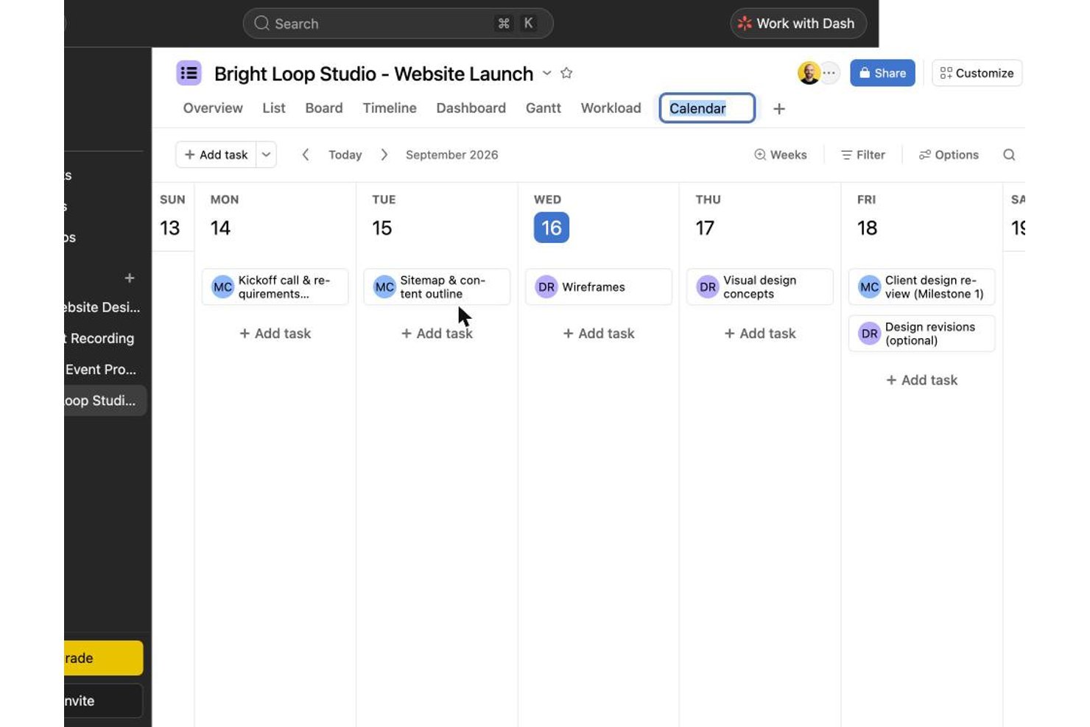This screenshot has width=1090, height=727.
Task: Open Client design review Milestone 1 task
Action: pos(921,287)
